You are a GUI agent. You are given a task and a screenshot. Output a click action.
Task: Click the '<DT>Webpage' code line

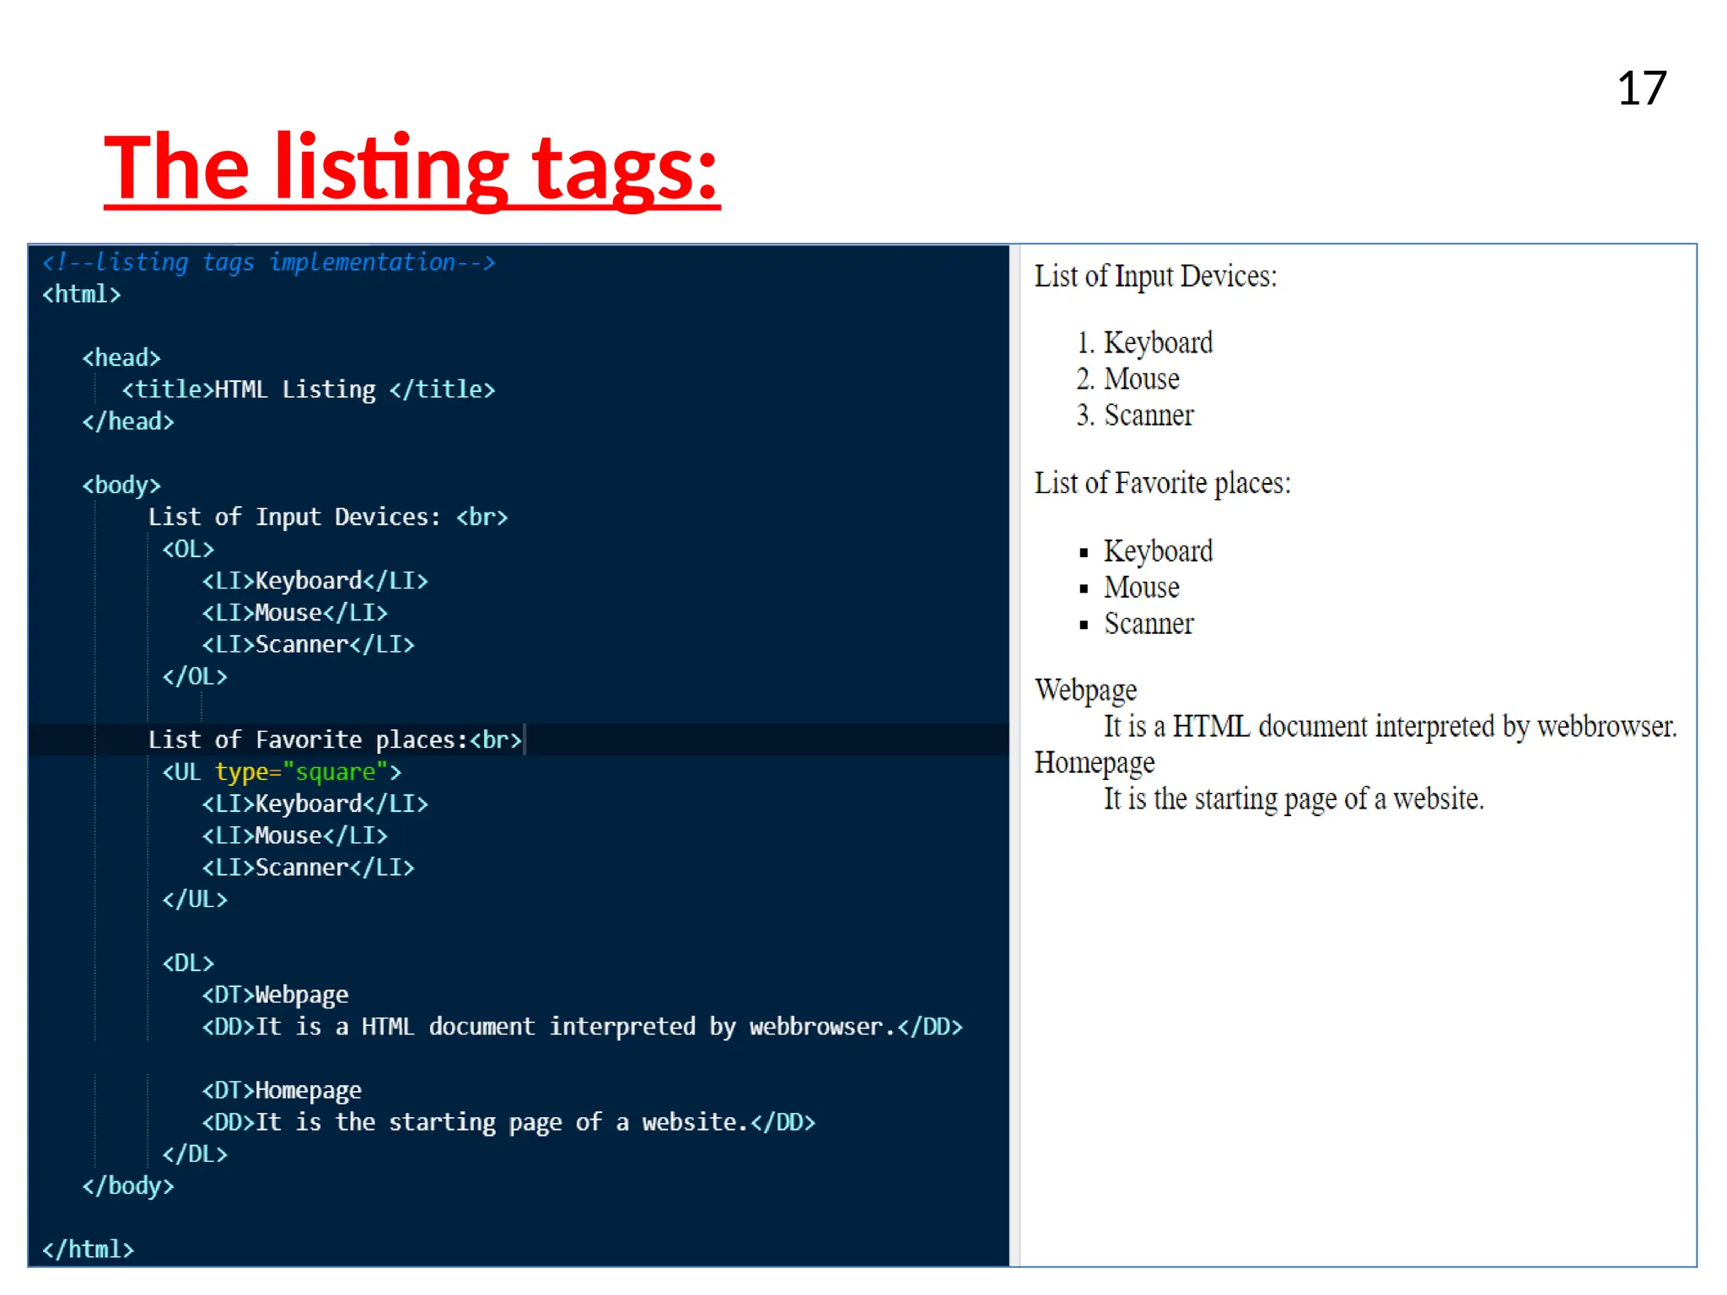click(275, 995)
